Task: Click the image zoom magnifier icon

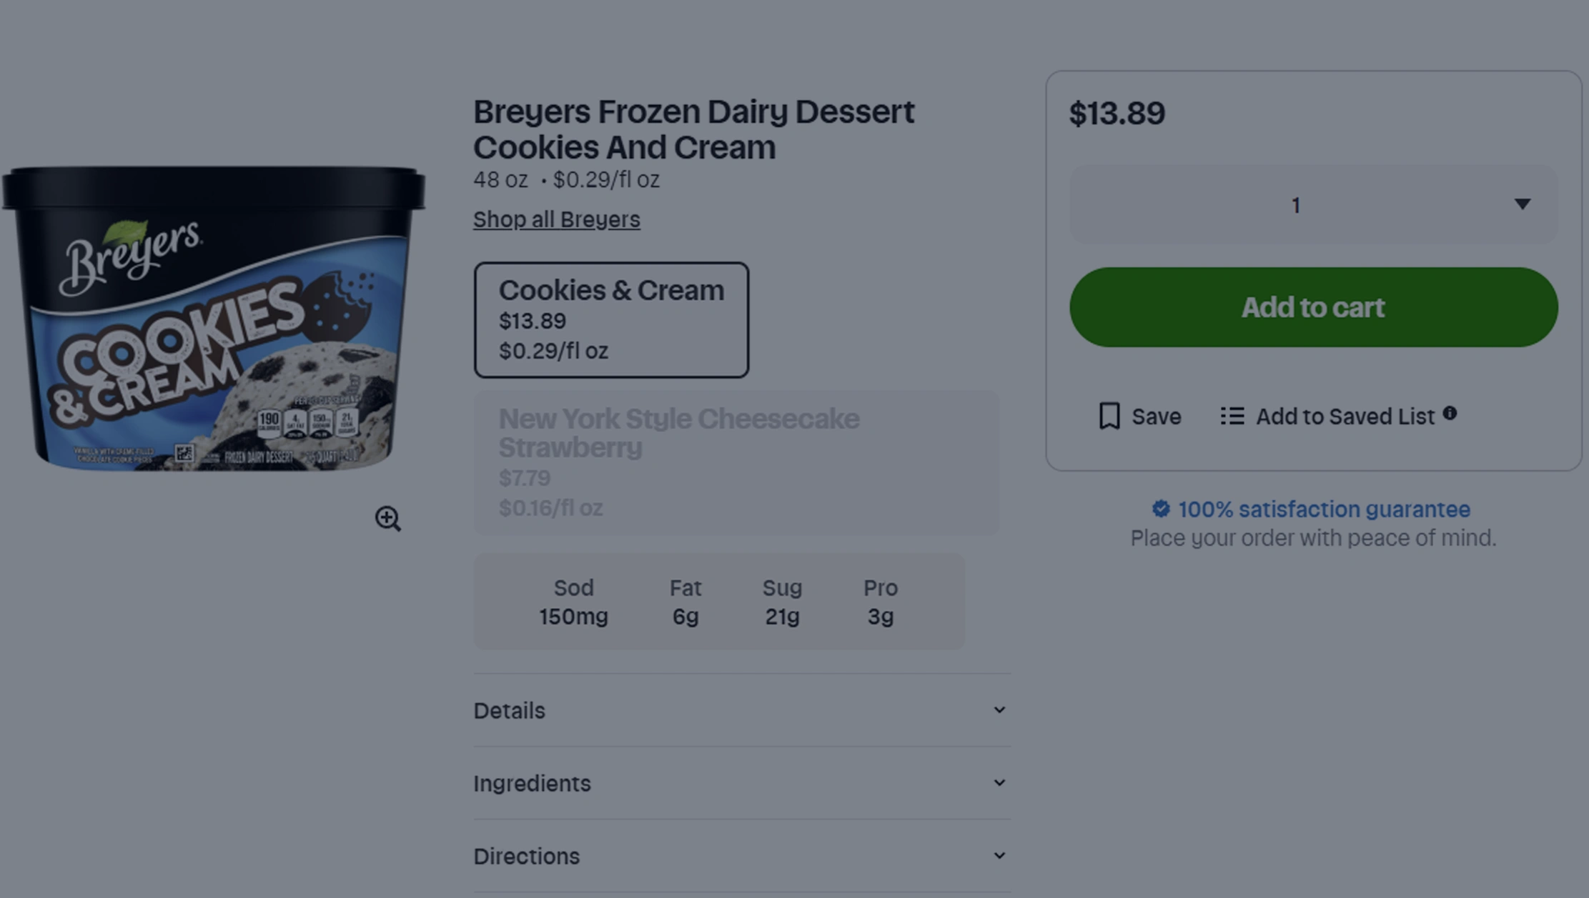Action: (388, 518)
